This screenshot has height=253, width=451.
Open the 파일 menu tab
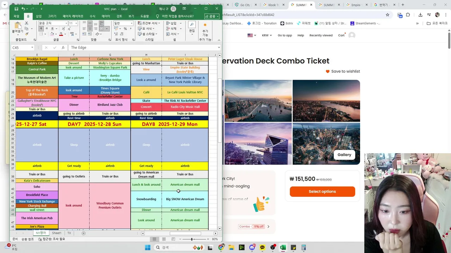point(16,16)
